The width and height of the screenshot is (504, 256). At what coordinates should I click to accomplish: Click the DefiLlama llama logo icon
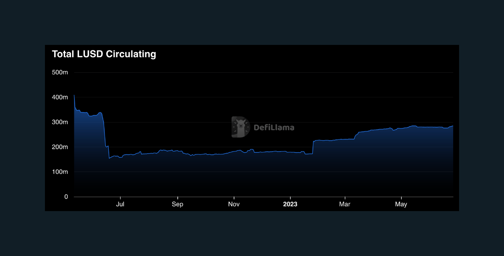point(241,127)
